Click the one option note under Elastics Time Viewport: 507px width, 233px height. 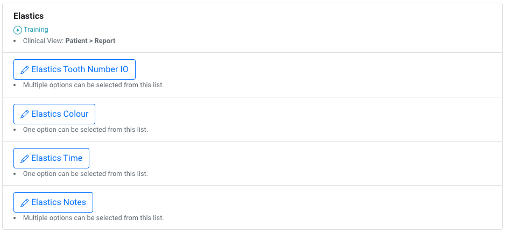(86, 173)
